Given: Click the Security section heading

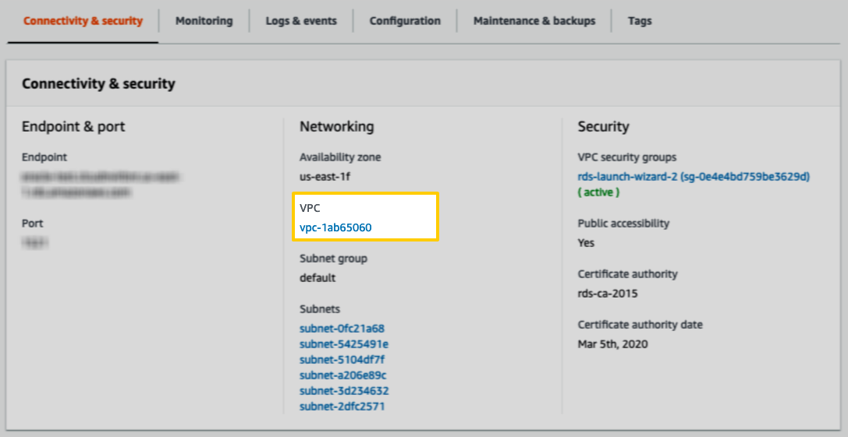Looking at the screenshot, I should coord(603,126).
